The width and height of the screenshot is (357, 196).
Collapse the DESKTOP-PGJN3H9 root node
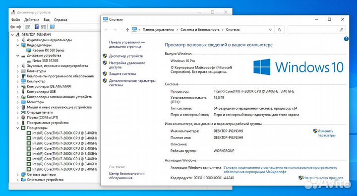coord(12,35)
